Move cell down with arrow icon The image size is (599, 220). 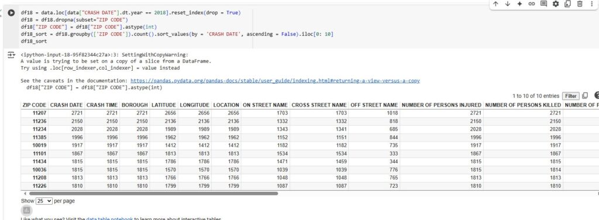[x=507, y=4]
